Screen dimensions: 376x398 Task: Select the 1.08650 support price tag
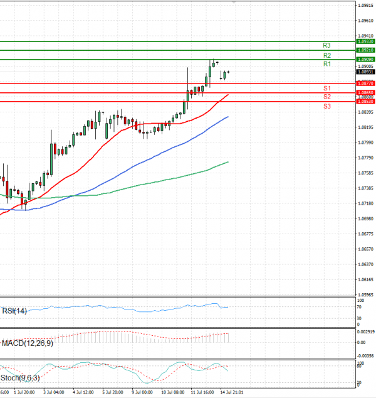click(365, 93)
